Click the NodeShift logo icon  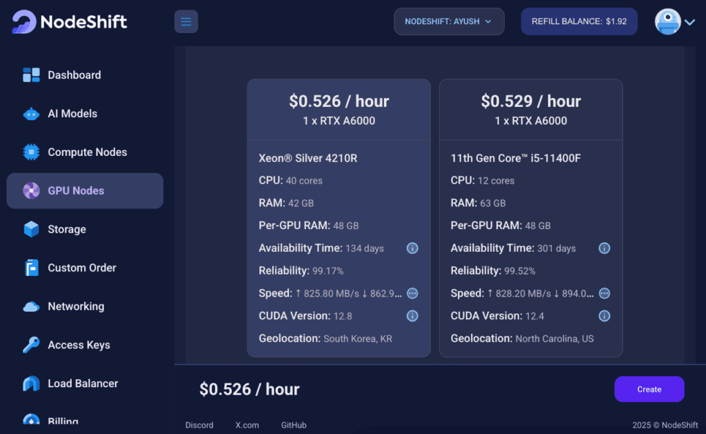tap(24, 21)
